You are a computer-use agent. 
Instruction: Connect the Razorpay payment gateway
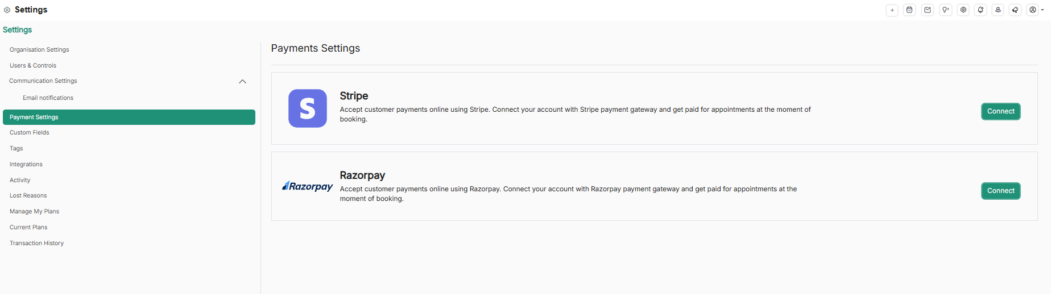[x=1000, y=191]
